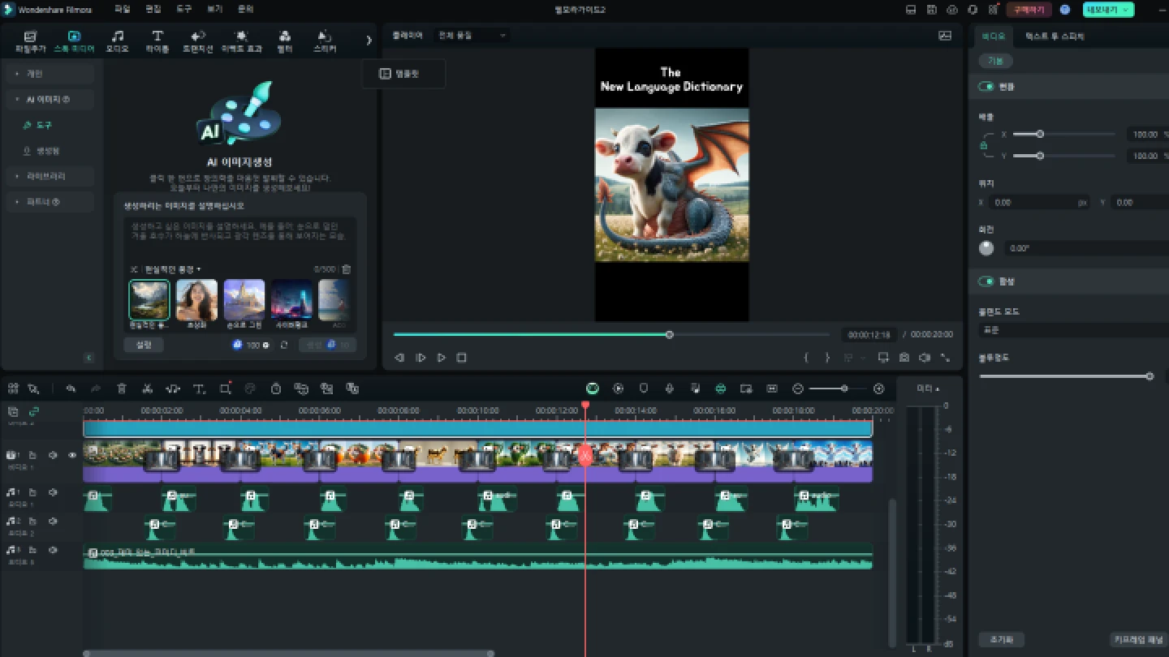
Task: Open the Import Media (파일추가) tab icon
Action: point(31,36)
